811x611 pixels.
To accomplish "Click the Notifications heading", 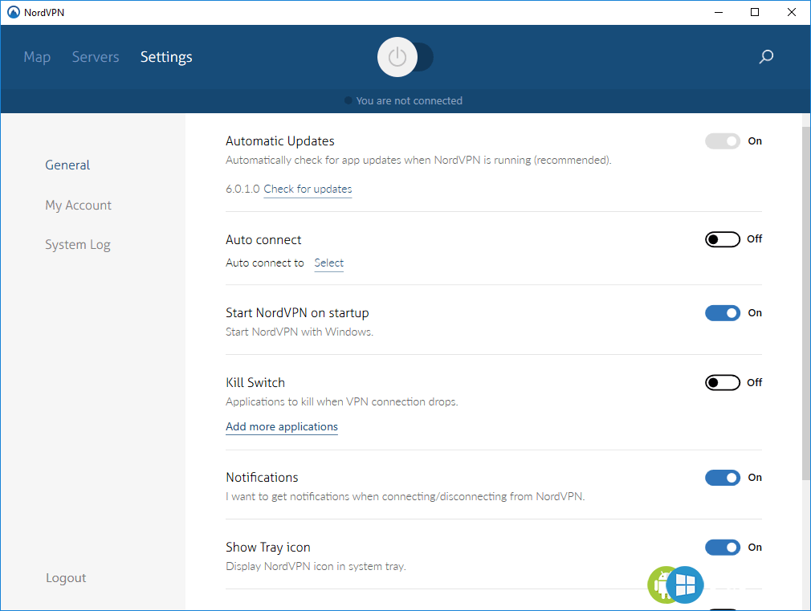I will coord(262,478).
